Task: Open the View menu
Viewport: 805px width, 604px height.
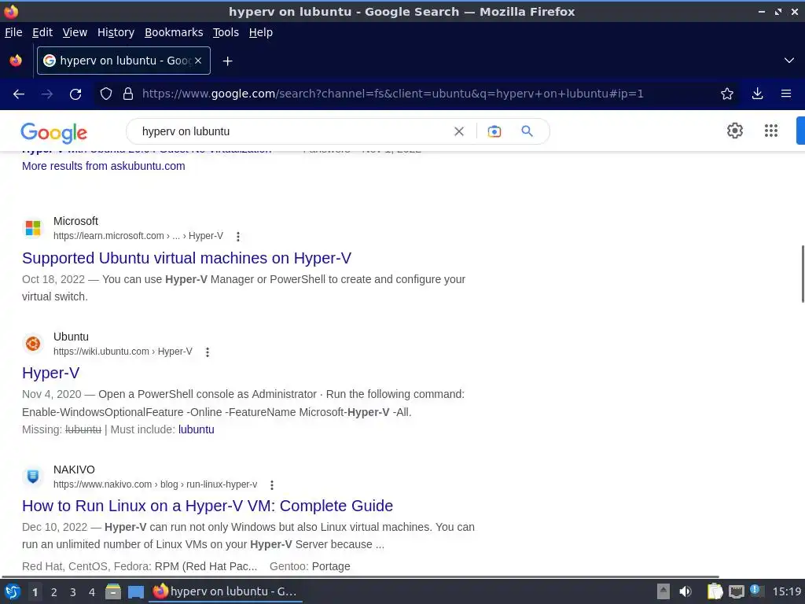Action: click(75, 32)
